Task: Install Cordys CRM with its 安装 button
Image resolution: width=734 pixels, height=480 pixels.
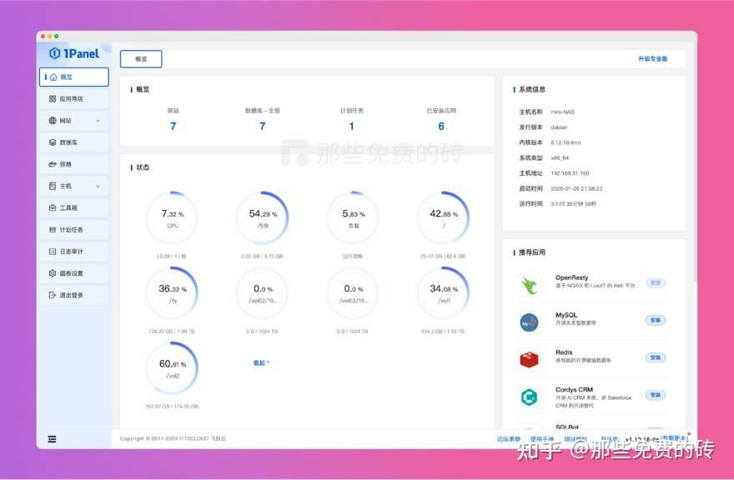Action: [656, 395]
